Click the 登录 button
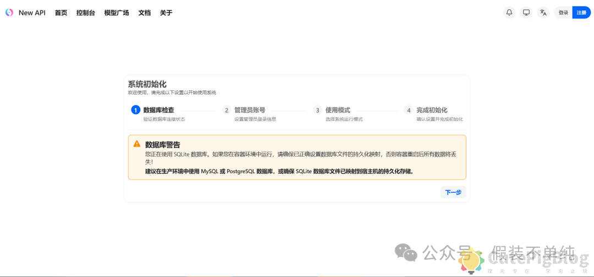This screenshot has height=277, width=594. point(563,13)
